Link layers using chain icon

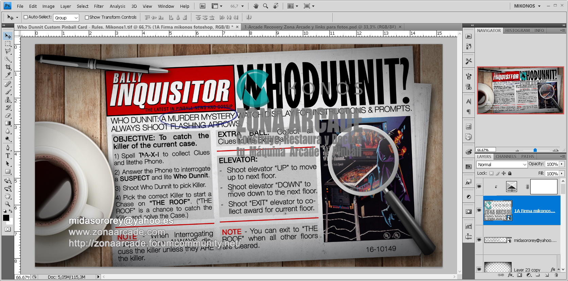coord(501,275)
